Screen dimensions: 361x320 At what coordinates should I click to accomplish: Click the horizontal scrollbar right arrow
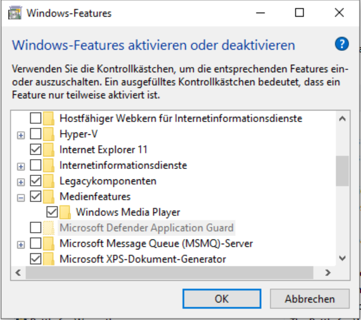(328, 272)
